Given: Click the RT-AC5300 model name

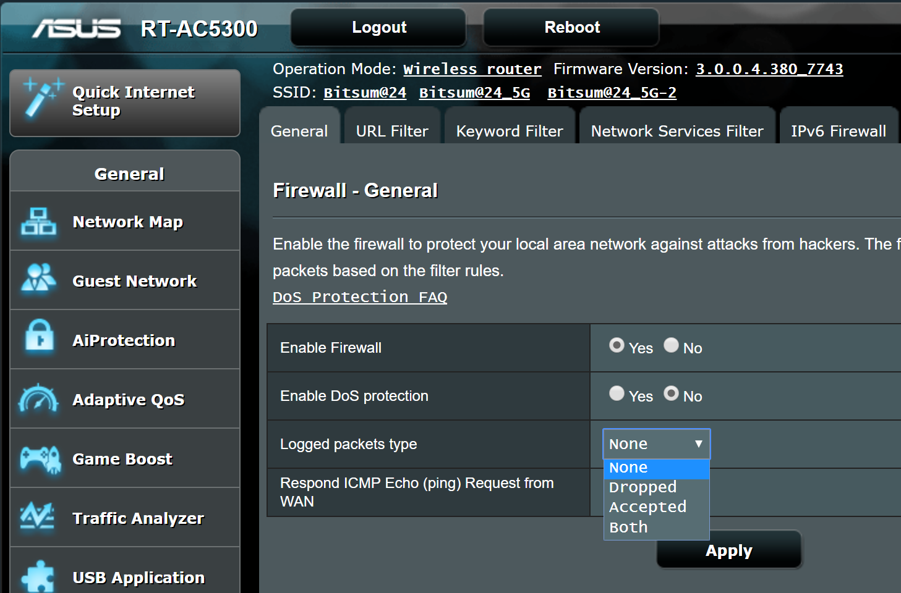Looking at the screenshot, I should (199, 28).
